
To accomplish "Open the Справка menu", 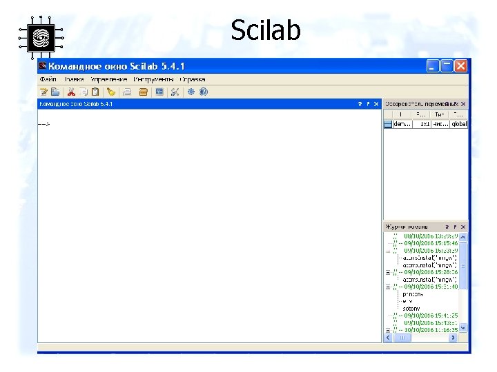I will tap(193, 79).
